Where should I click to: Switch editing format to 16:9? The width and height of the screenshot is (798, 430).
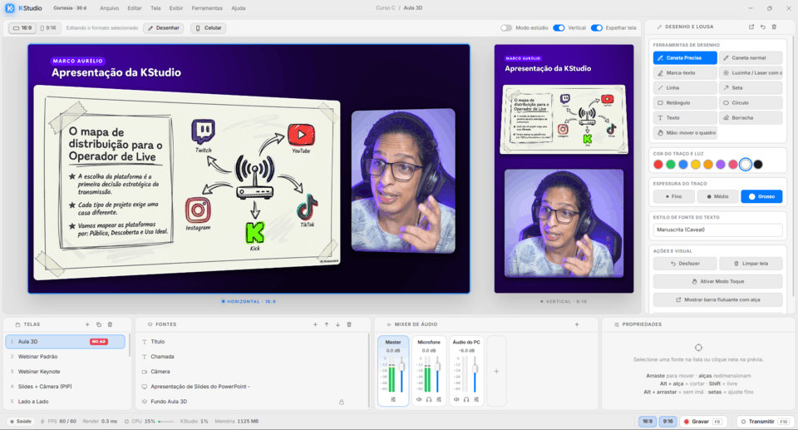tap(22, 28)
